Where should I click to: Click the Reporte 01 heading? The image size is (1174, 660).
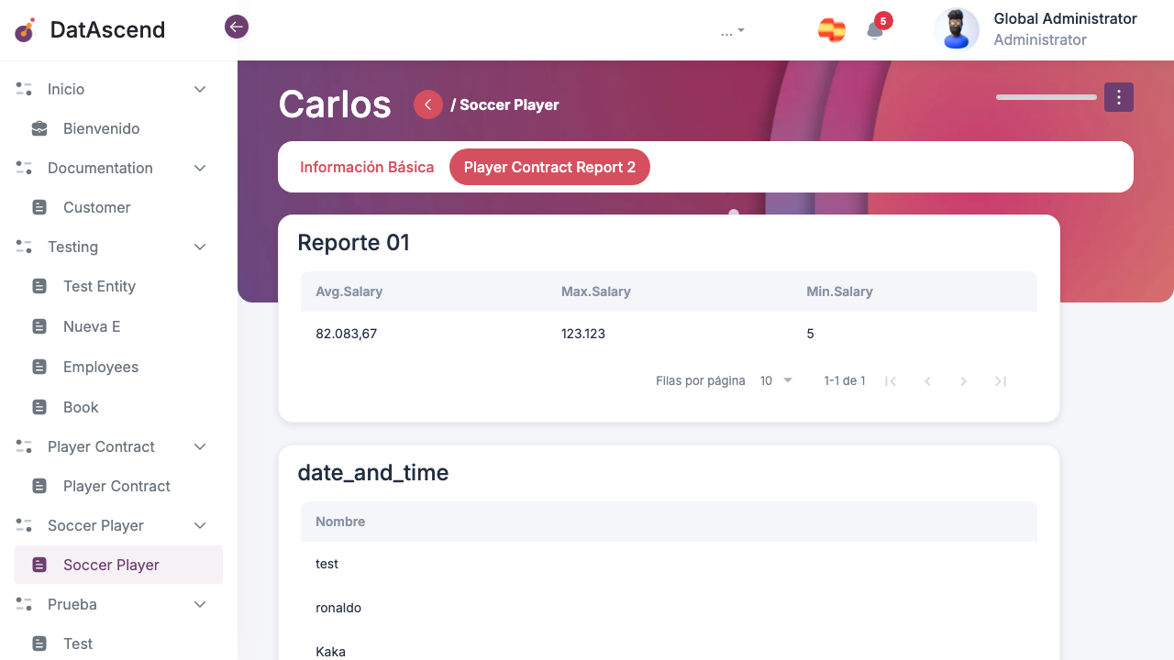(x=354, y=243)
